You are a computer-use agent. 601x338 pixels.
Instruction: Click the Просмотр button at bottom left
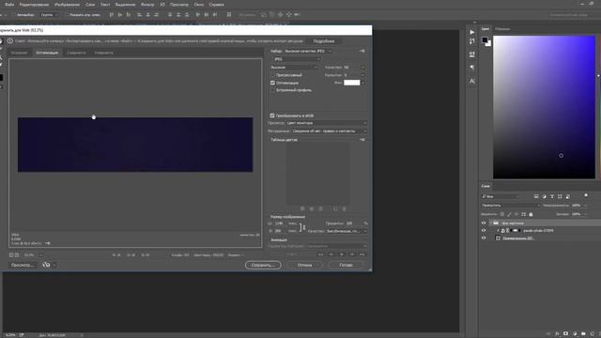[x=23, y=265]
